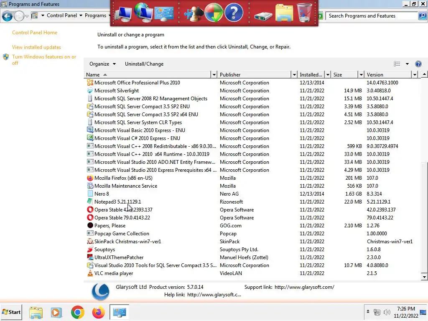428x321 pixels.
Task: Open recent pages dropdown arrow
Action: coord(27,16)
